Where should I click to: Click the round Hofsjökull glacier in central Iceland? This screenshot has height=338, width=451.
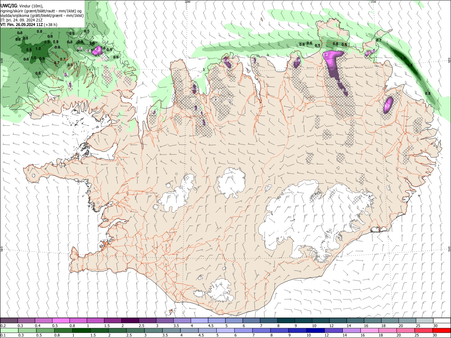pos(231,182)
